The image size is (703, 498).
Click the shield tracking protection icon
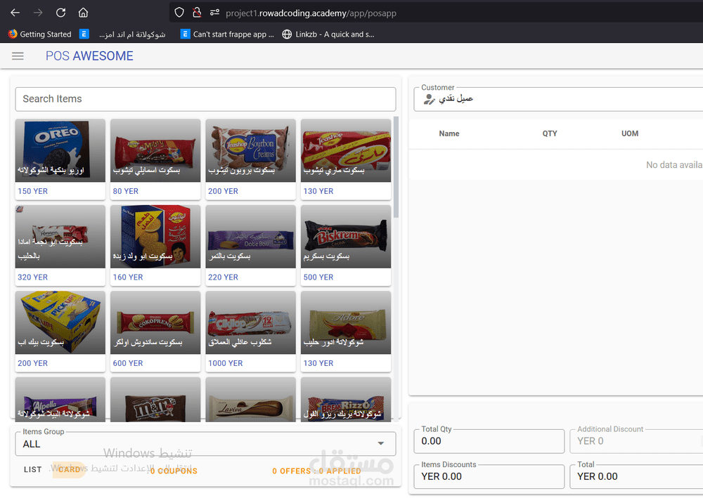click(x=179, y=13)
